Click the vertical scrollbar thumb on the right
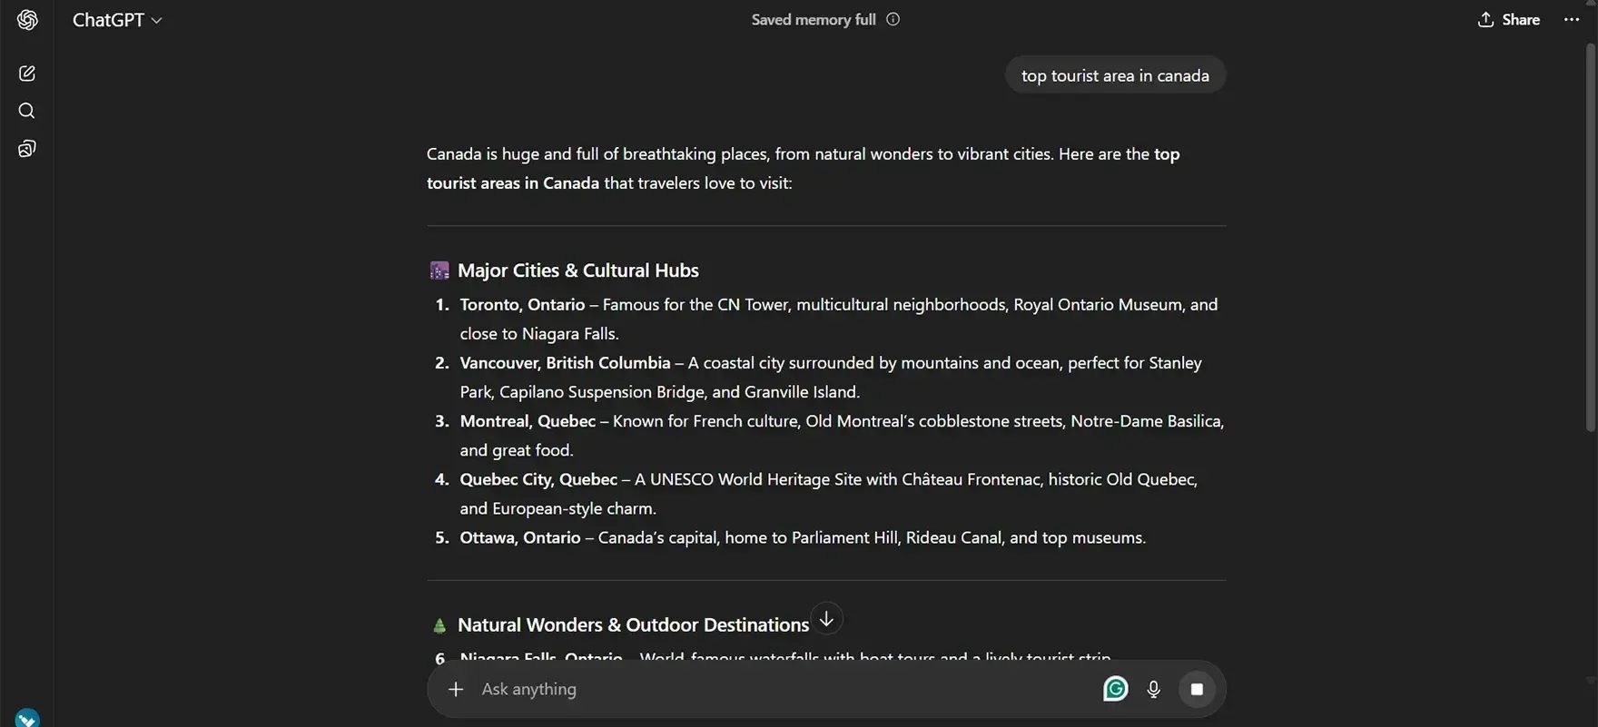This screenshot has height=727, width=1598. click(1590, 236)
